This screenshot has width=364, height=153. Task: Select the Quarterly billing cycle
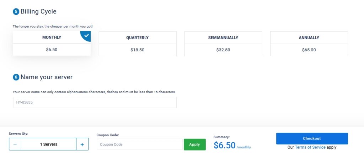(137, 38)
